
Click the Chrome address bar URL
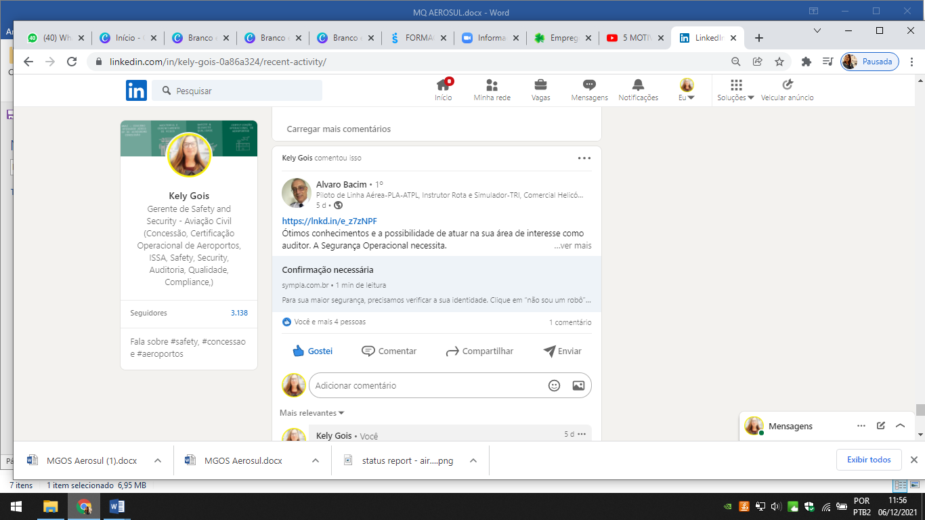point(218,62)
